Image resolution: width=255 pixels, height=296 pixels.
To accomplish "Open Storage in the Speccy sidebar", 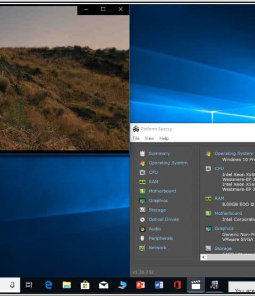I will [x=157, y=210].
